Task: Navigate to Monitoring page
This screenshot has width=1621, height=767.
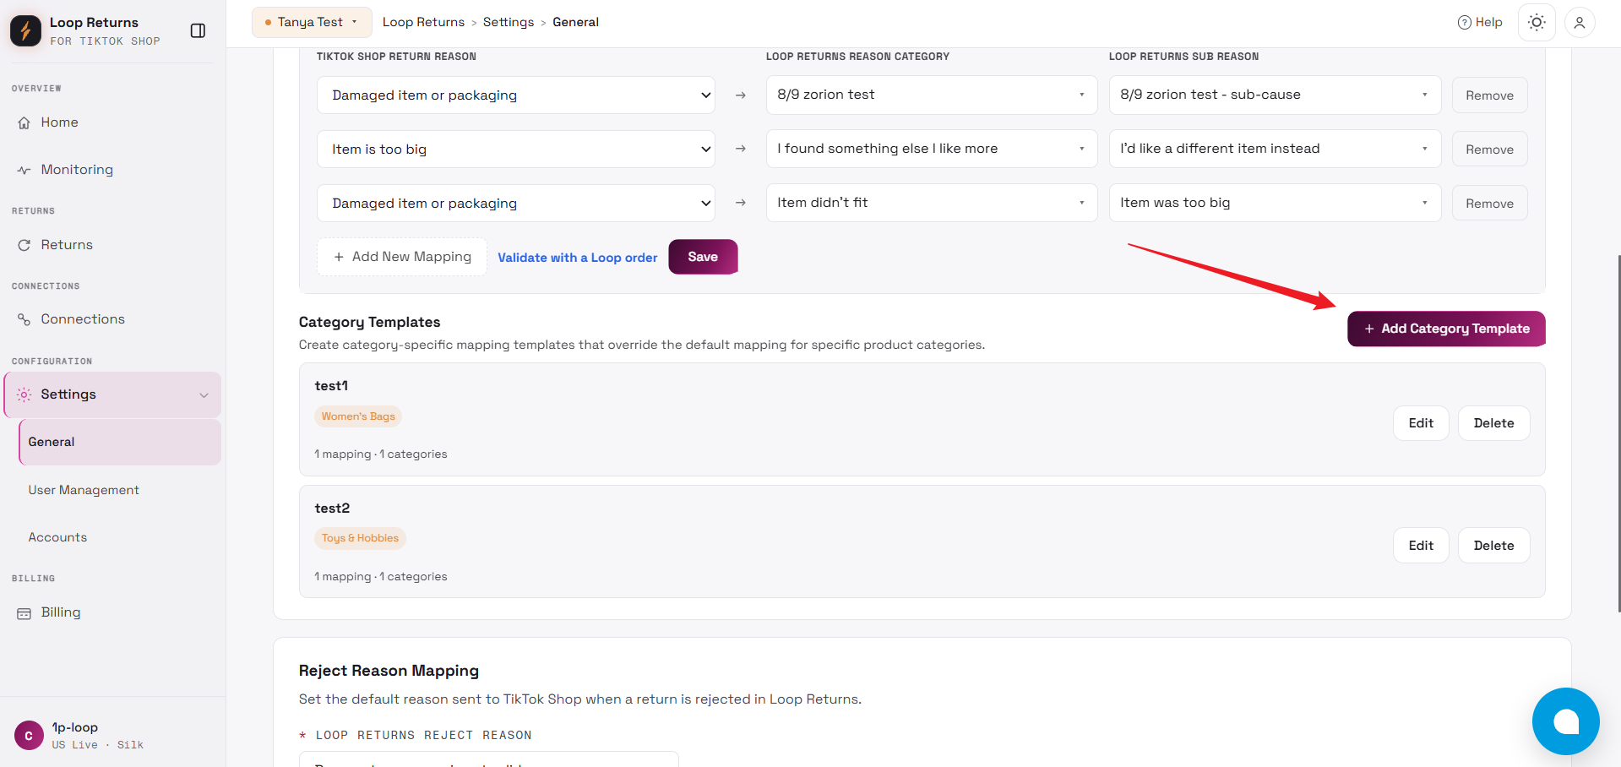Action: 77,170
